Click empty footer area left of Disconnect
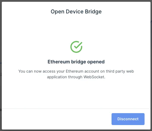Screen dimensions: 152x131 tap(57, 119)
